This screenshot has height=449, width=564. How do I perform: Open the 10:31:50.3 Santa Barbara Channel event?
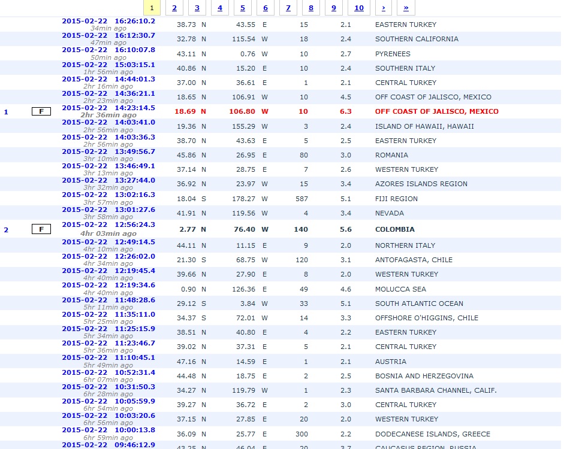click(x=108, y=387)
